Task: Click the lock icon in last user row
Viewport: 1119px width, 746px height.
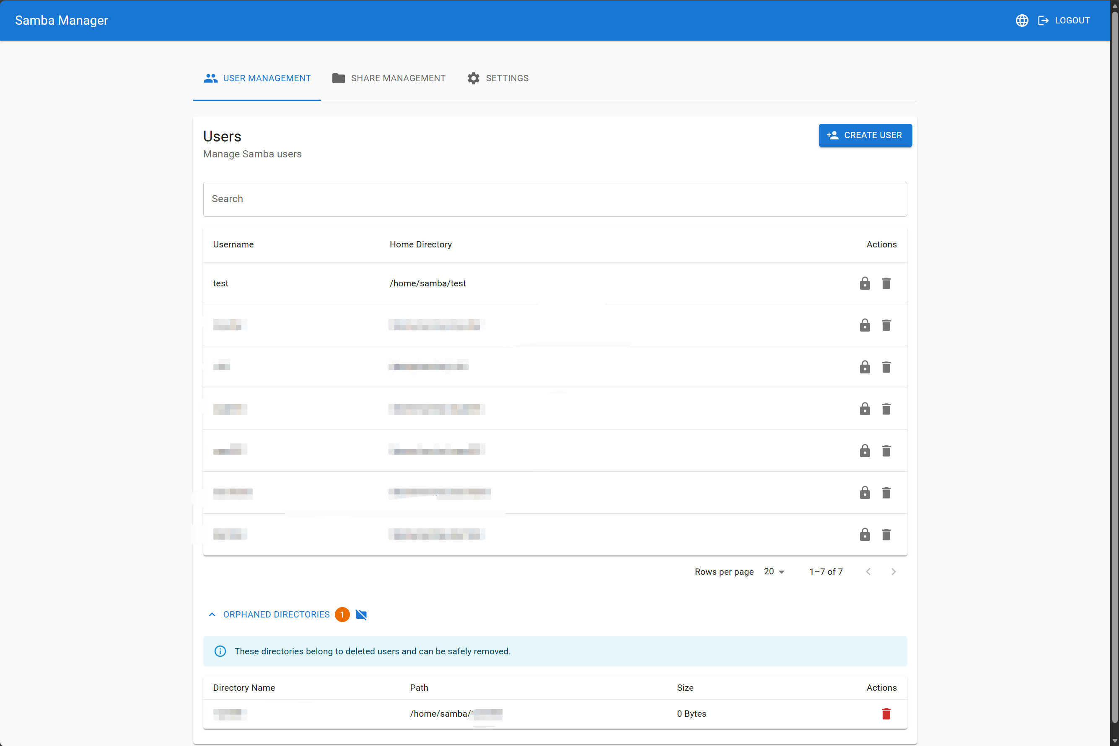Action: tap(865, 535)
